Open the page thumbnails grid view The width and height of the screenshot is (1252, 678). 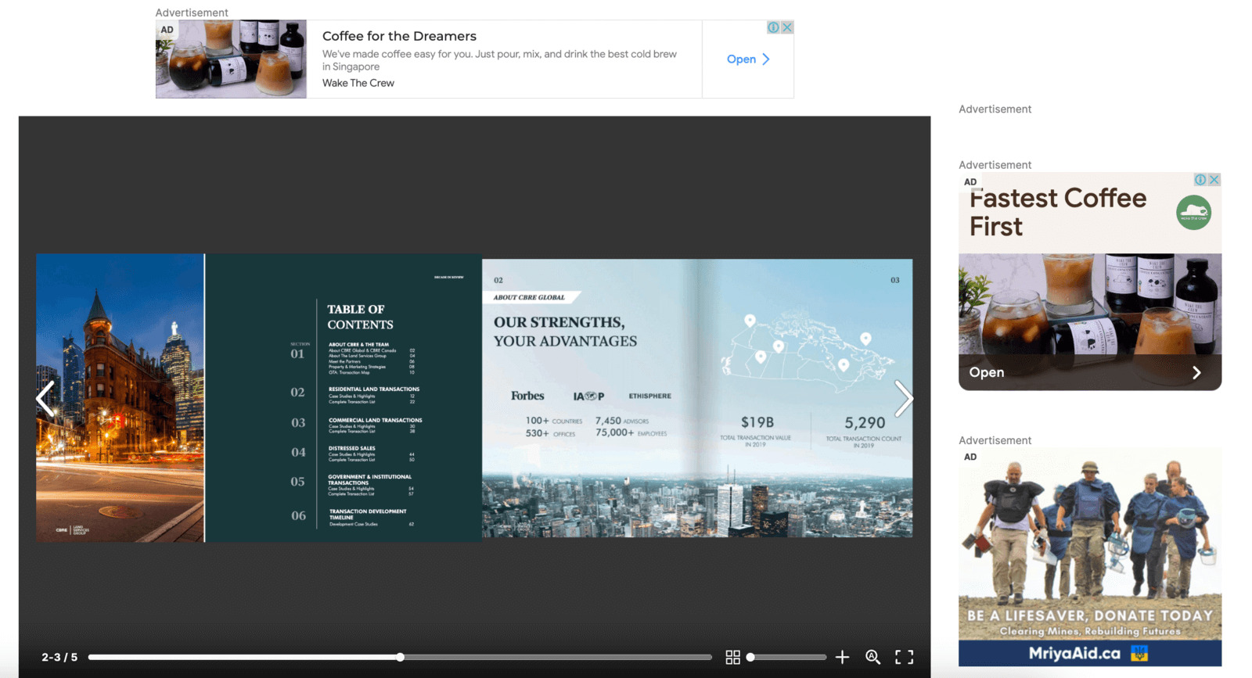pyautogui.click(x=732, y=657)
